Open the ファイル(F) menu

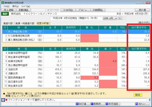point(6,6)
